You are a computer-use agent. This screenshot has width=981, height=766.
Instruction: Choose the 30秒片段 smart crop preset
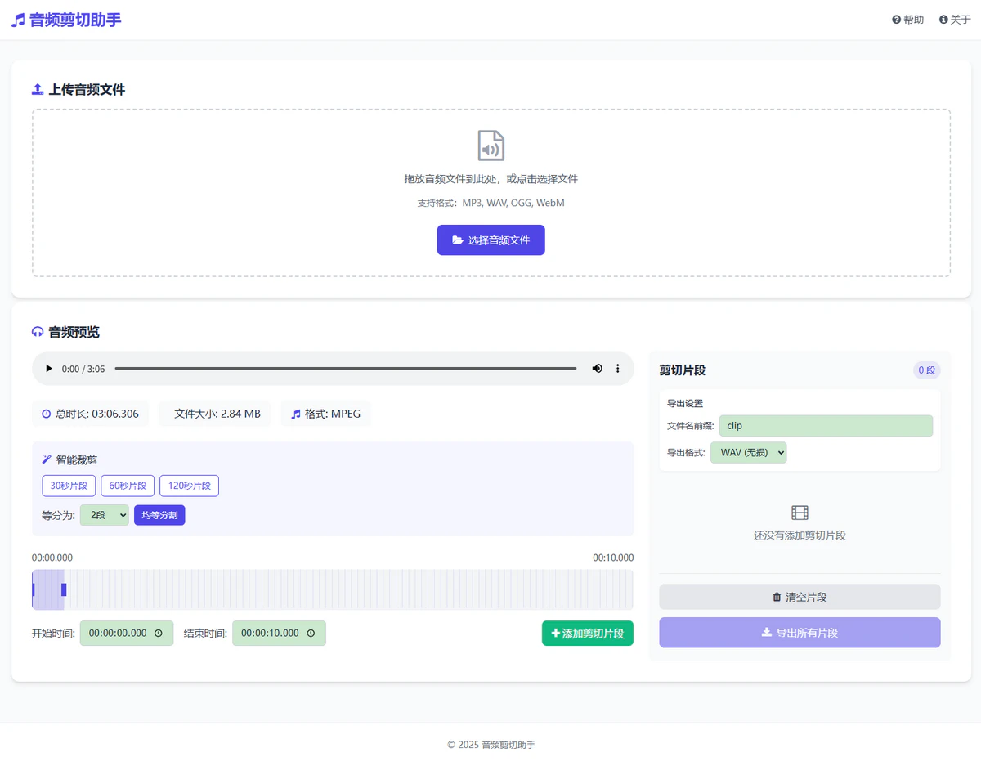pyautogui.click(x=69, y=486)
